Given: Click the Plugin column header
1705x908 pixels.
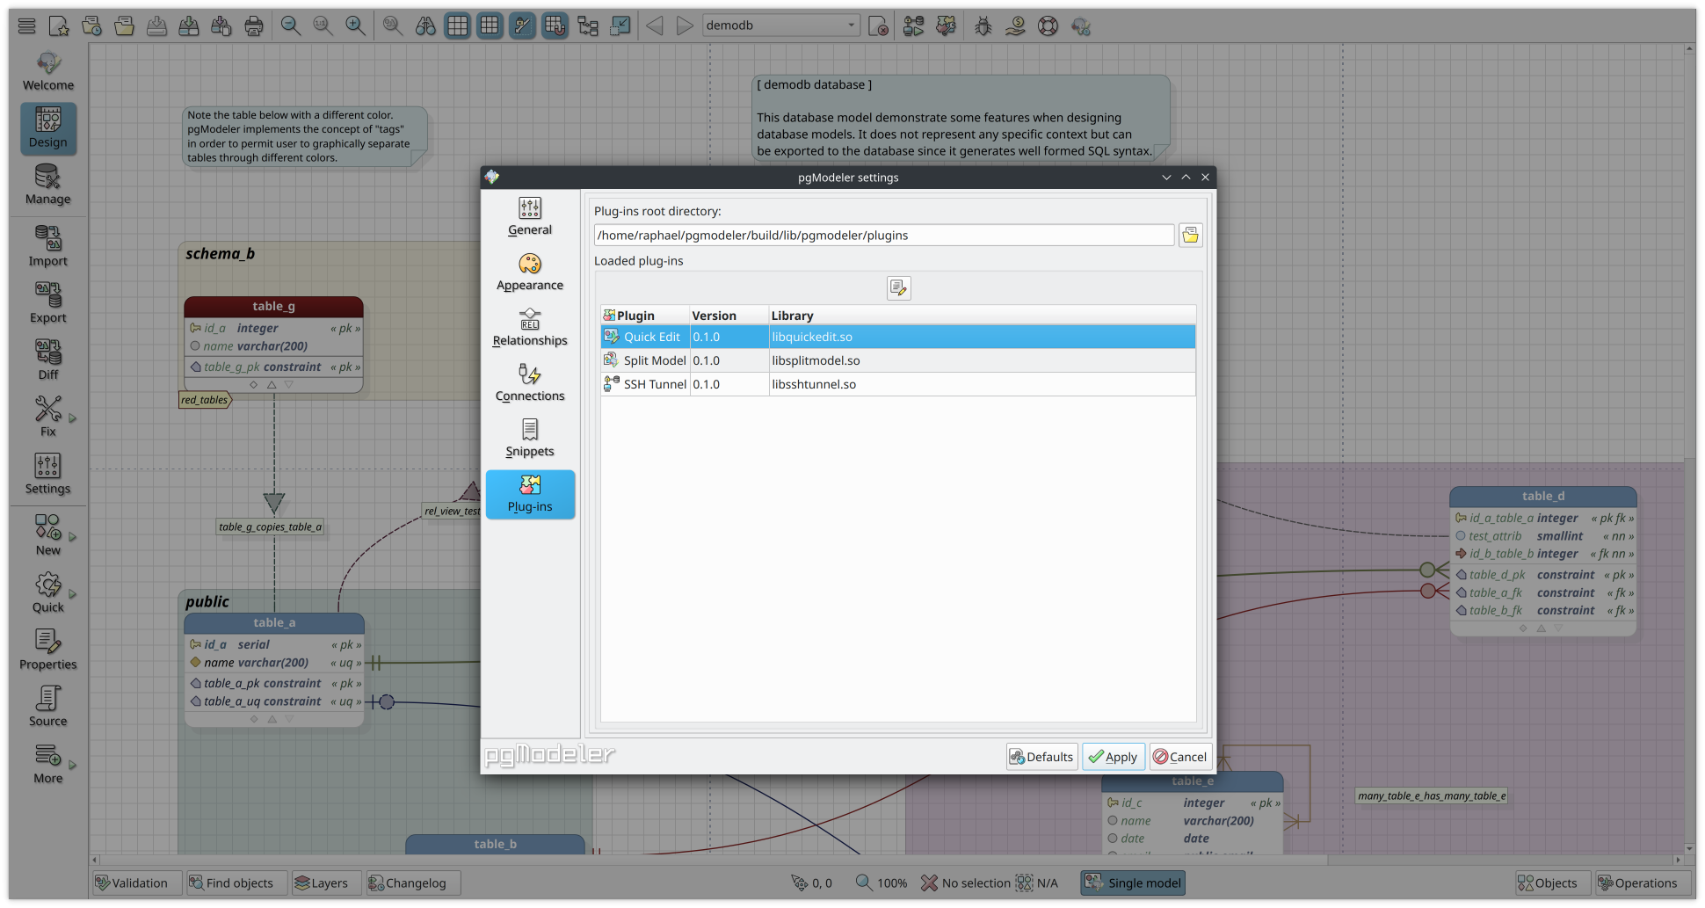Looking at the screenshot, I should click(645, 316).
